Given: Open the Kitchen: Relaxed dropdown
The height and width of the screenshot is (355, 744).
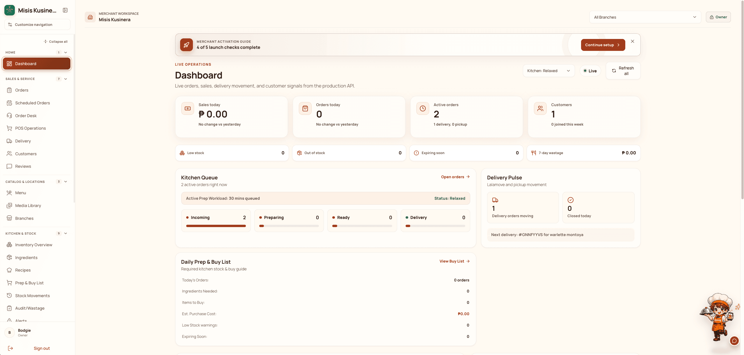Looking at the screenshot, I should pos(548,71).
